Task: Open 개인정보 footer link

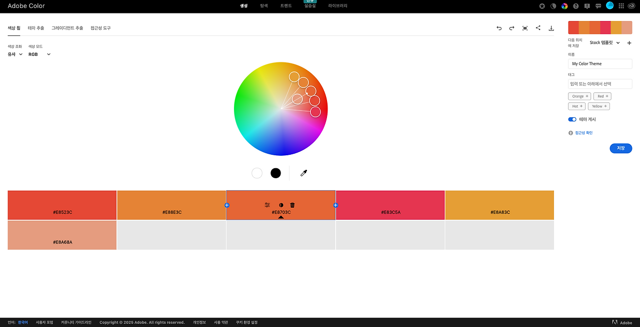Action: click(199, 323)
